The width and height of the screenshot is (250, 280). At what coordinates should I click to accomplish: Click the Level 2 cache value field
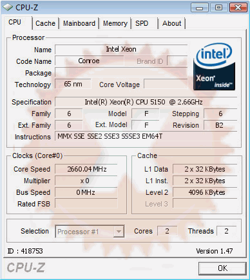tap(205, 192)
